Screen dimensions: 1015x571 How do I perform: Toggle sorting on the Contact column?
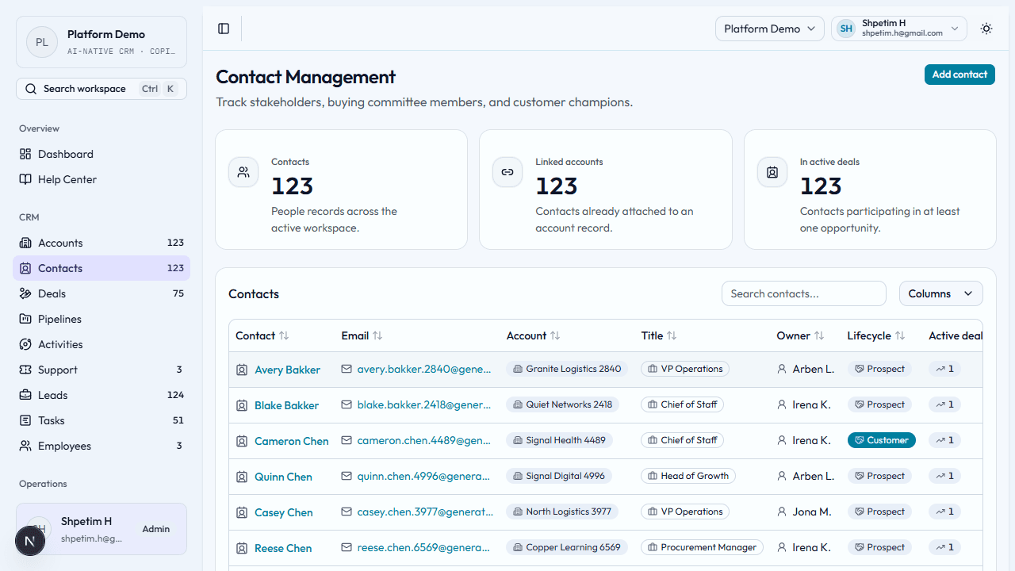pos(284,335)
